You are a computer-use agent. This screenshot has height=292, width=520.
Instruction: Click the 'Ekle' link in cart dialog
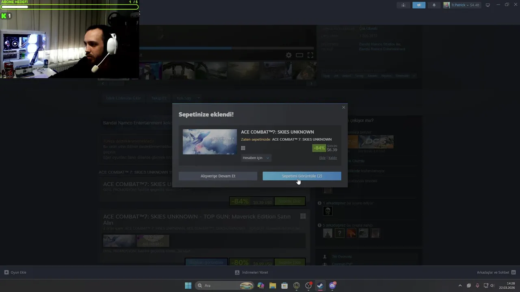click(x=322, y=158)
